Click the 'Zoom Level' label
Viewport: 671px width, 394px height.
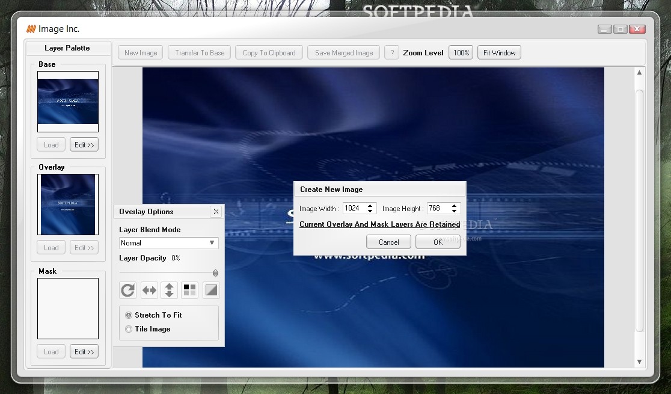click(x=423, y=53)
